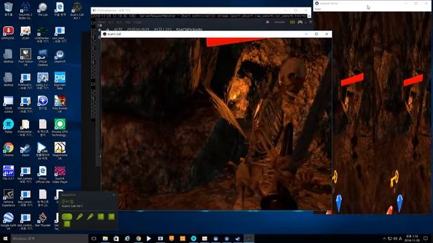Click headset status icon in SteamVR panel

(67, 217)
